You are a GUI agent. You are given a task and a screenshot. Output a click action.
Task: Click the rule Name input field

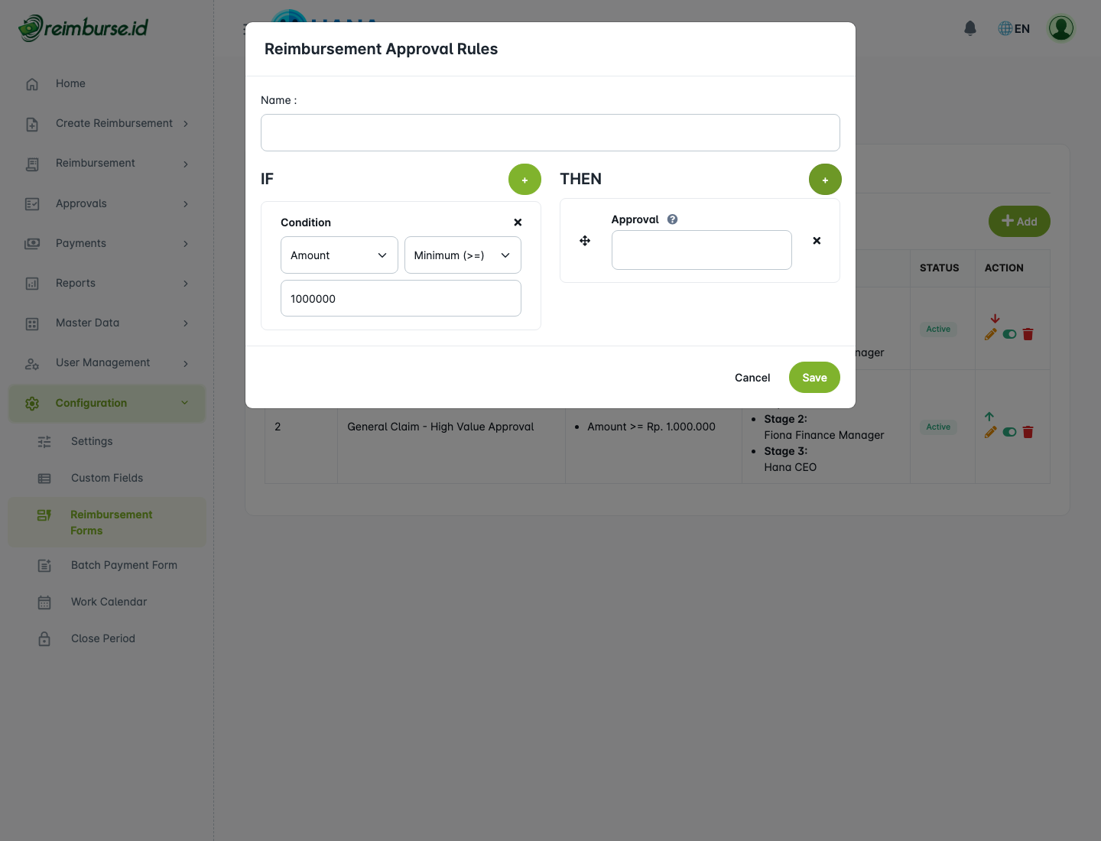(x=550, y=133)
